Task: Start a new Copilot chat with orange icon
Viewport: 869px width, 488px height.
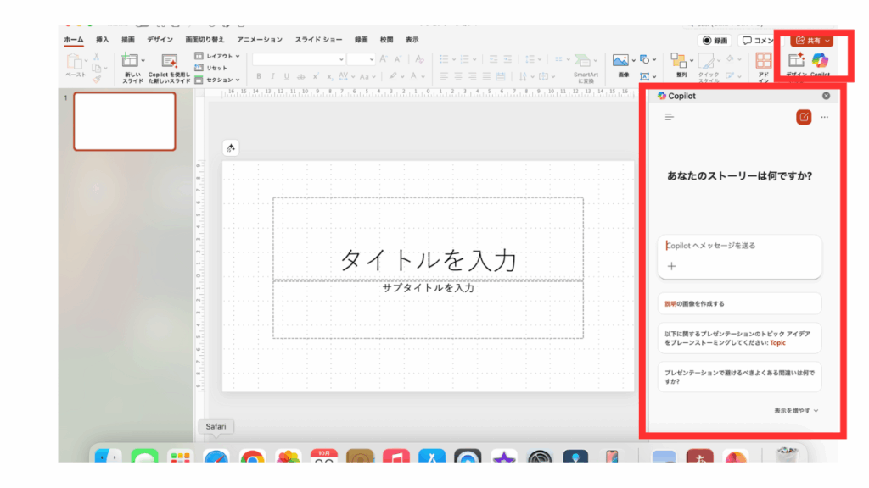Action: [x=803, y=117]
